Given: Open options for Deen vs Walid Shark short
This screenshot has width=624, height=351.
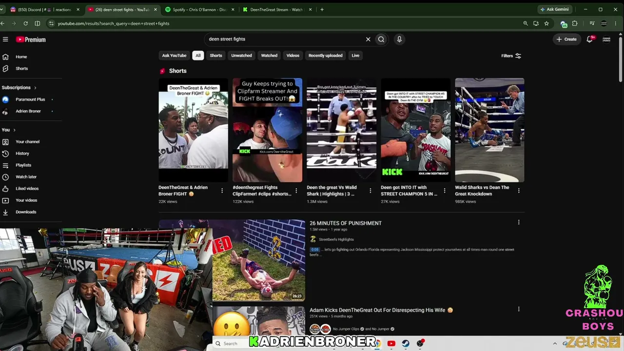Looking at the screenshot, I should coord(370,191).
